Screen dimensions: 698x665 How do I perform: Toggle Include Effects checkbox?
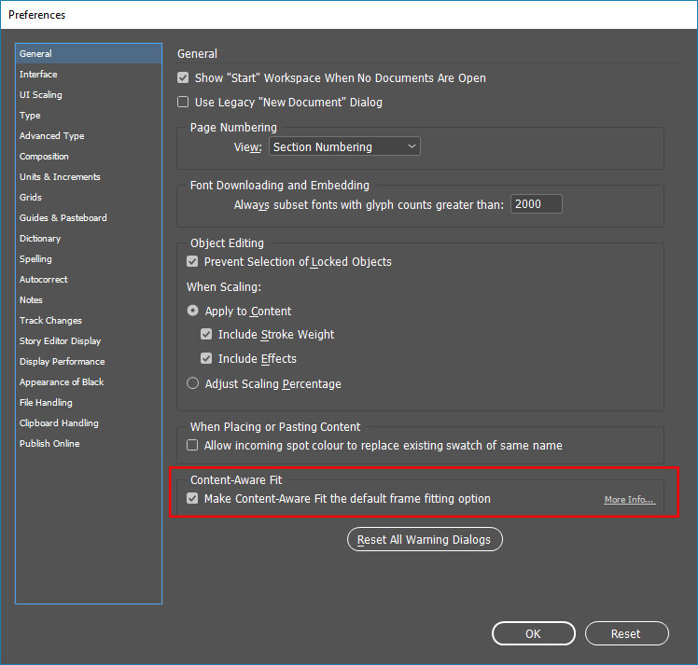coord(206,358)
